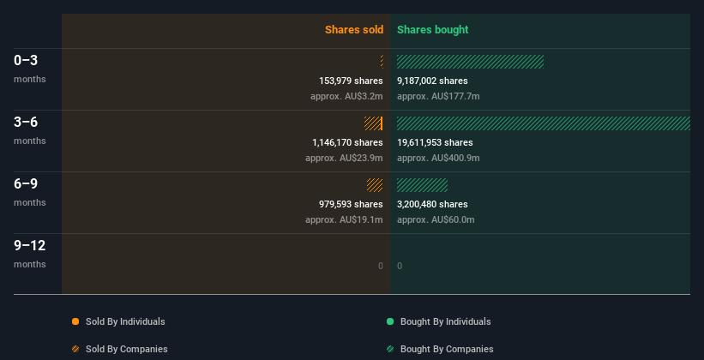Click the striped Sold By Companies legend icon
The height and width of the screenshot is (360, 704).
75,349
